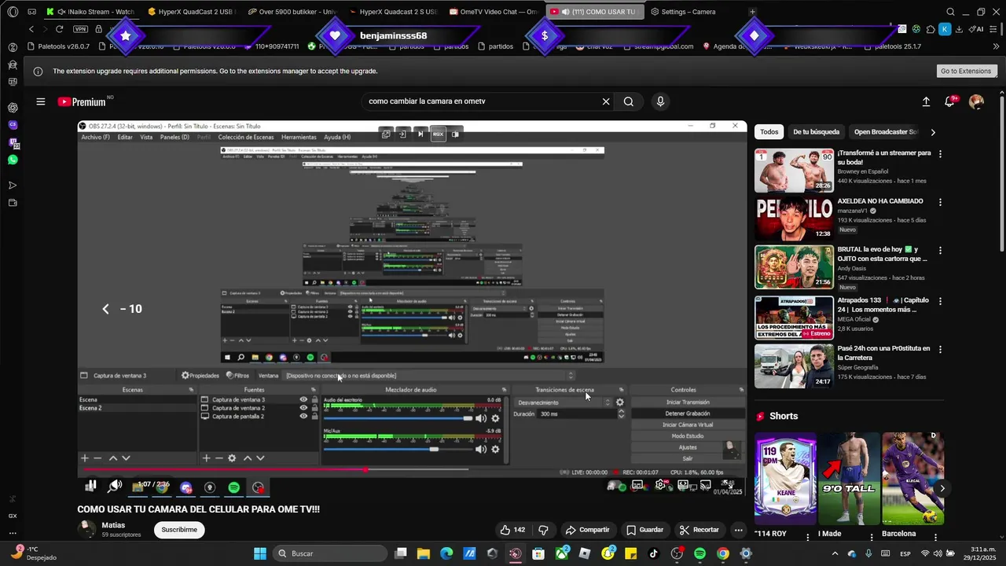This screenshot has height=566, width=1006.
Task: Clear the YouTube search query
Action: point(606,101)
